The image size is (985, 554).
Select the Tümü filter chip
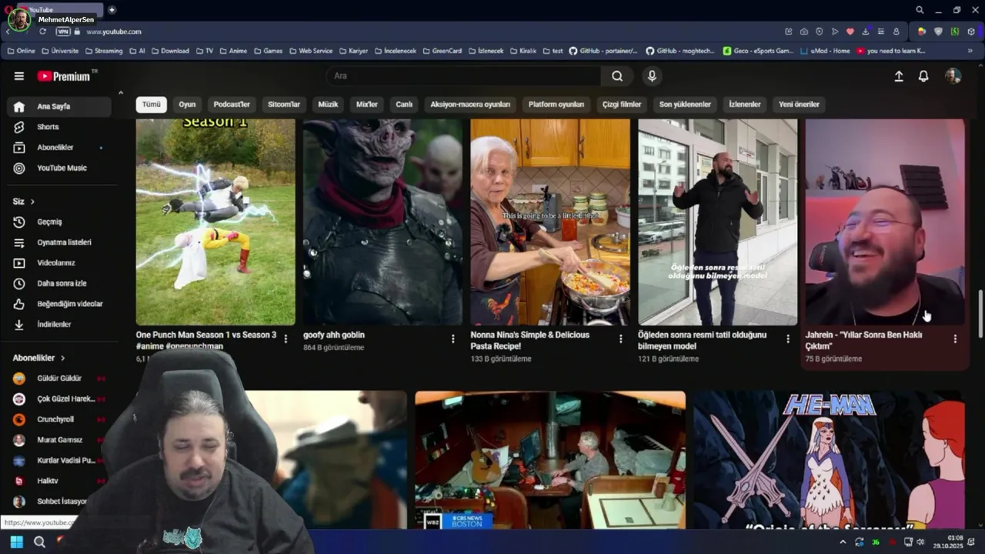tap(152, 105)
